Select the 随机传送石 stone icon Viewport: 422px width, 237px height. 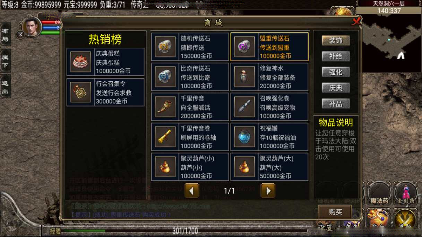(165, 47)
